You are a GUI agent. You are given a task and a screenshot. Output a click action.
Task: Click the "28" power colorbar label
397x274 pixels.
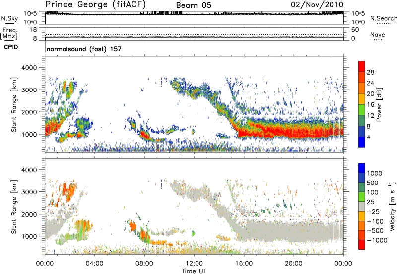coord(370,72)
